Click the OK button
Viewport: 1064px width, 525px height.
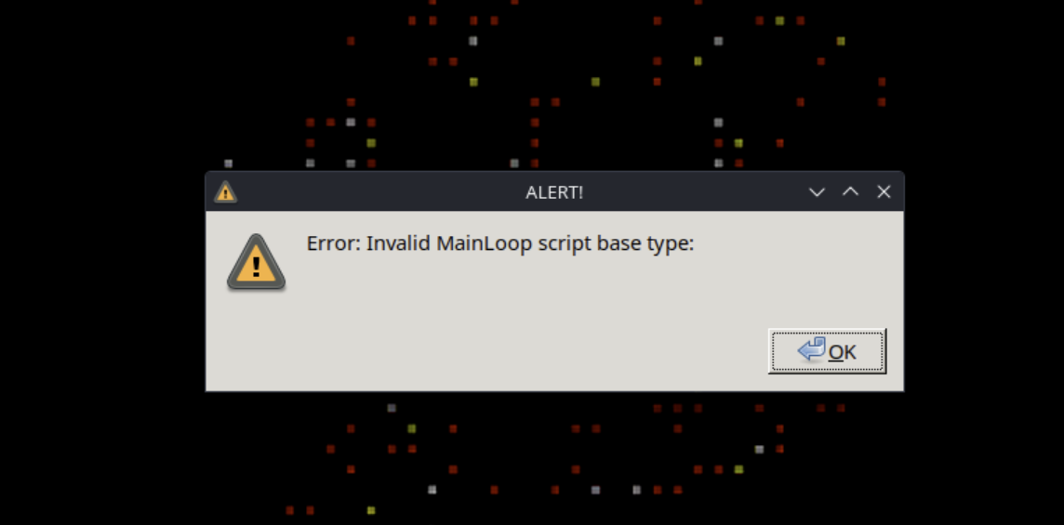(827, 351)
